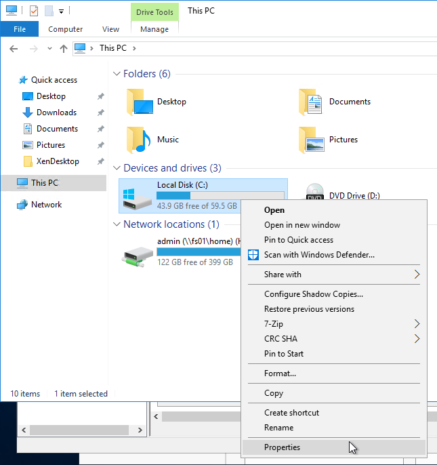
Task: Select the Pictures folder icon
Action: coord(311,140)
